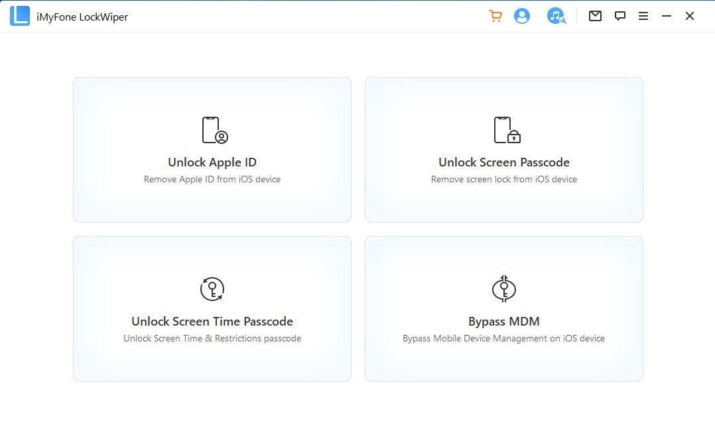This screenshot has width=715, height=425.
Task: Click the iMyFone LockWiper logo icon
Action: [x=20, y=16]
